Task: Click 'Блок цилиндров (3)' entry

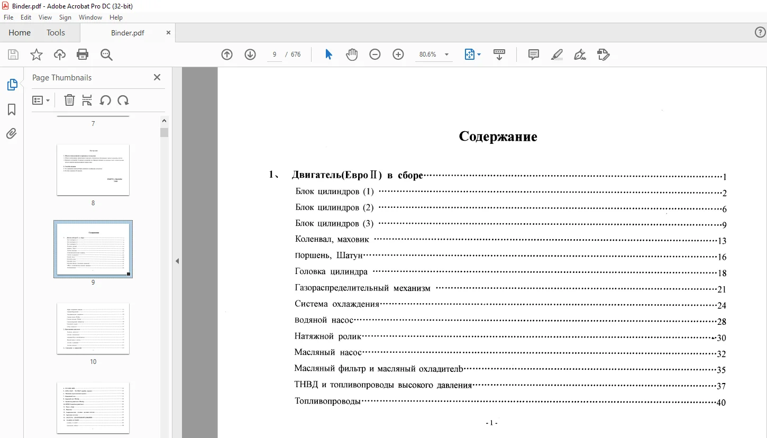Action: tap(334, 224)
